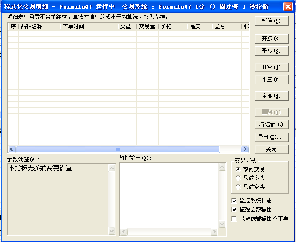Click the 类型 column header
The image size is (296, 242).
(127, 26)
